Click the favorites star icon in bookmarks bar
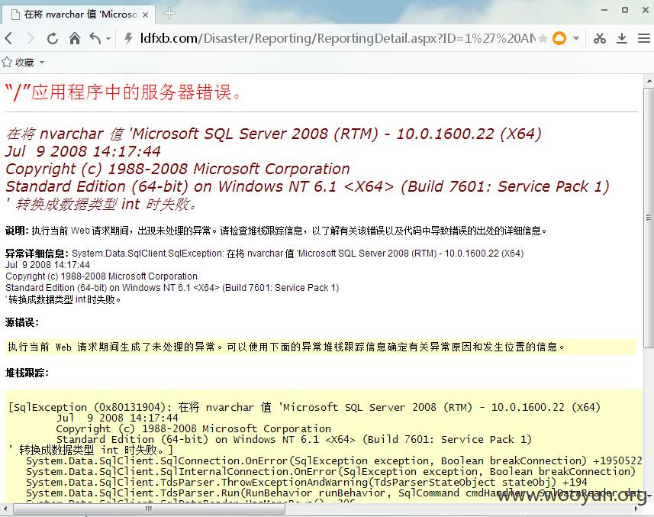 (x=7, y=62)
